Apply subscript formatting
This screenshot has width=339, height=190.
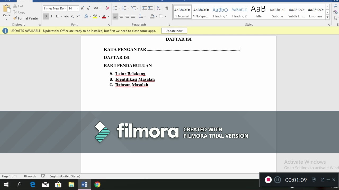tap(72, 16)
